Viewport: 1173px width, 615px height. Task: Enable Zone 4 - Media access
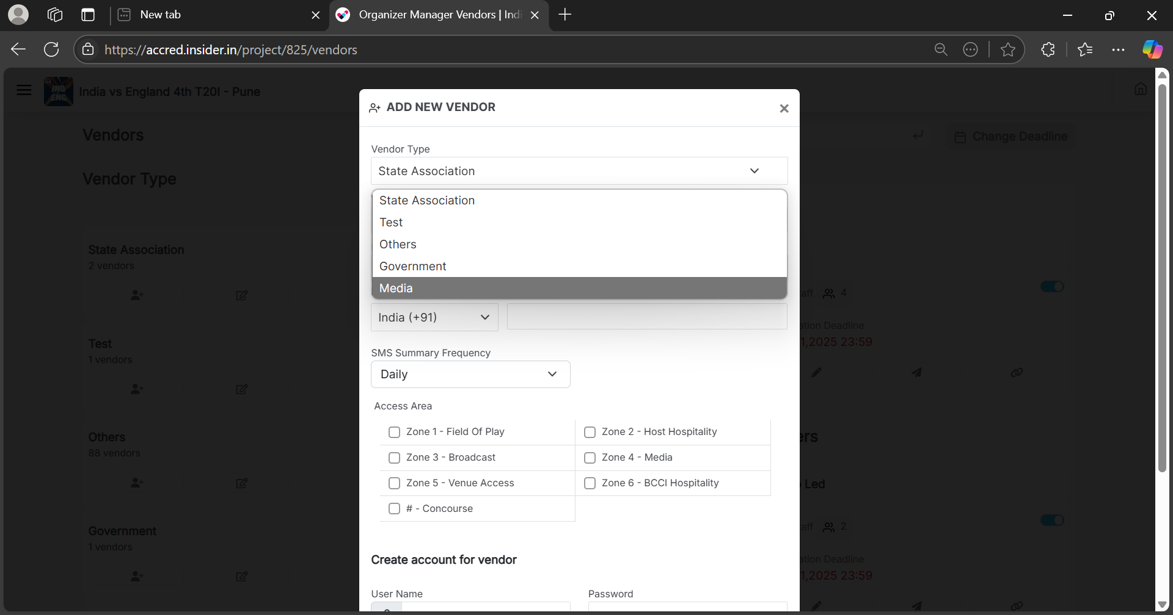[x=590, y=458]
